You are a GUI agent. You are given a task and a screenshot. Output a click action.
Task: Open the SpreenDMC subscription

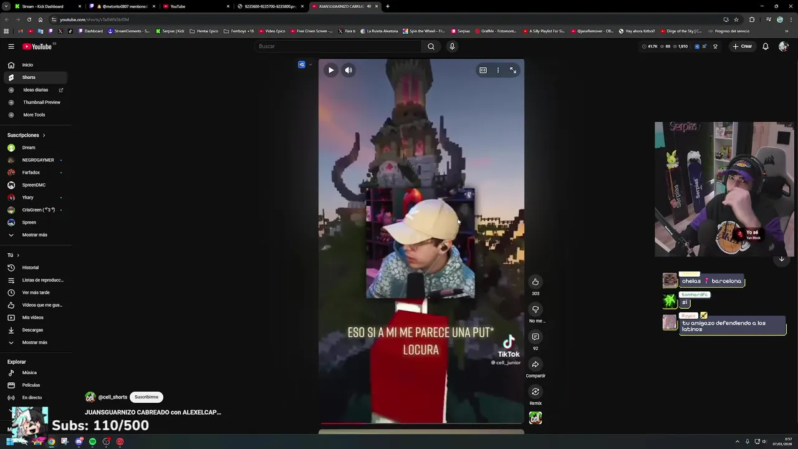pyautogui.click(x=35, y=185)
